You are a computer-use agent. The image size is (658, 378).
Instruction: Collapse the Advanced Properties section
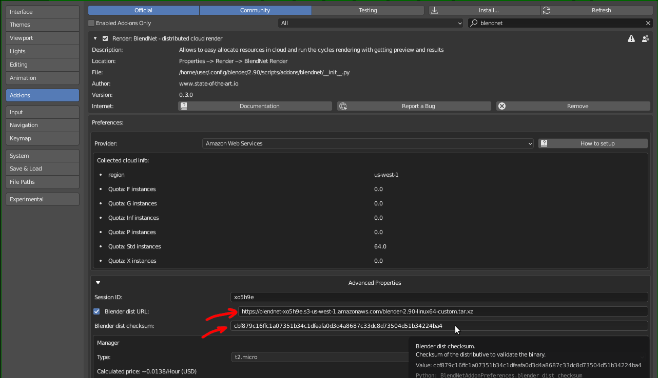pyautogui.click(x=98, y=283)
